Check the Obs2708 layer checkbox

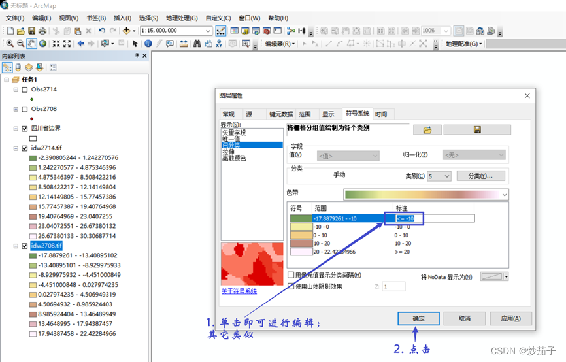point(25,109)
